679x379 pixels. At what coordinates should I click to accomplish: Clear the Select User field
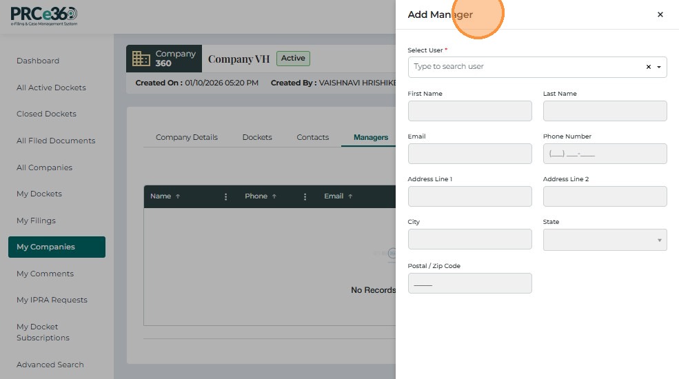click(648, 67)
